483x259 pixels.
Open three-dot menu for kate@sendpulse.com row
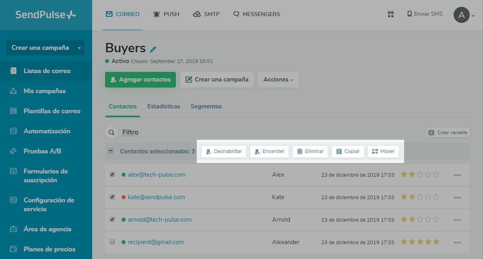457,198
